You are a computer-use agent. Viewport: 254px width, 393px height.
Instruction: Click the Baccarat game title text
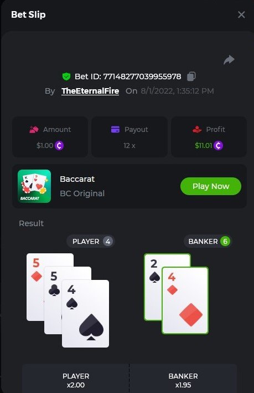77,179
